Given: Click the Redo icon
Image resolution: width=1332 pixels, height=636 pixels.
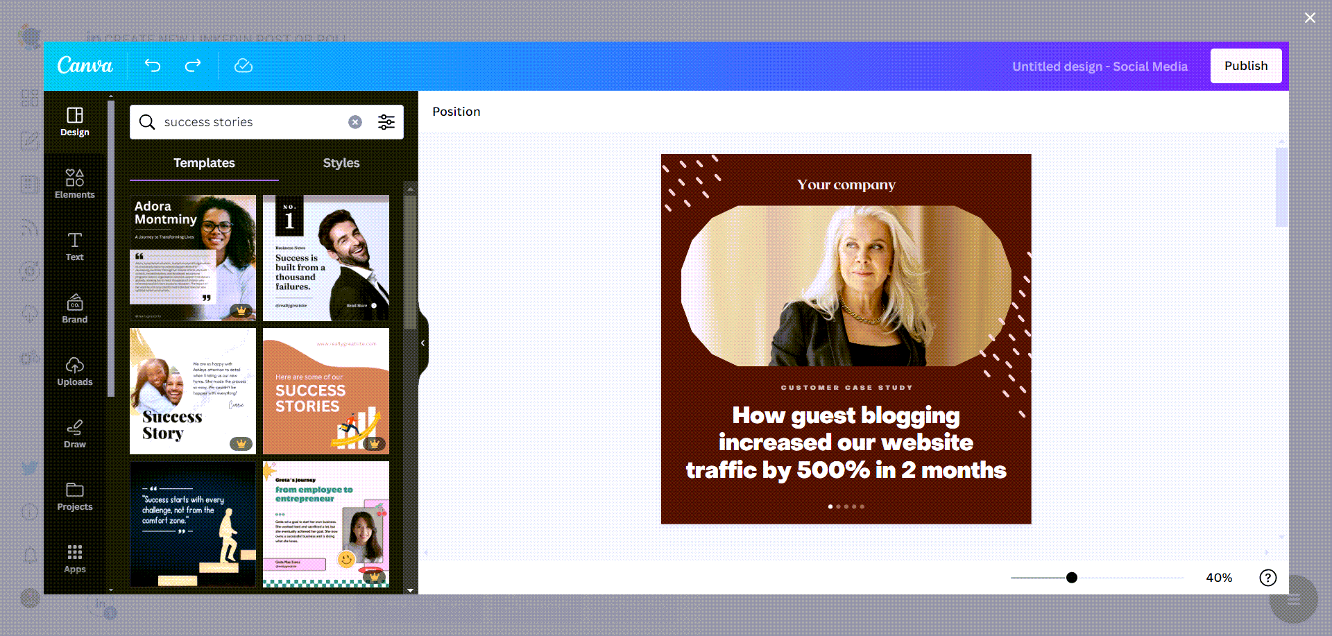Looking at the screenshot, I should click(x=193, y=66).
